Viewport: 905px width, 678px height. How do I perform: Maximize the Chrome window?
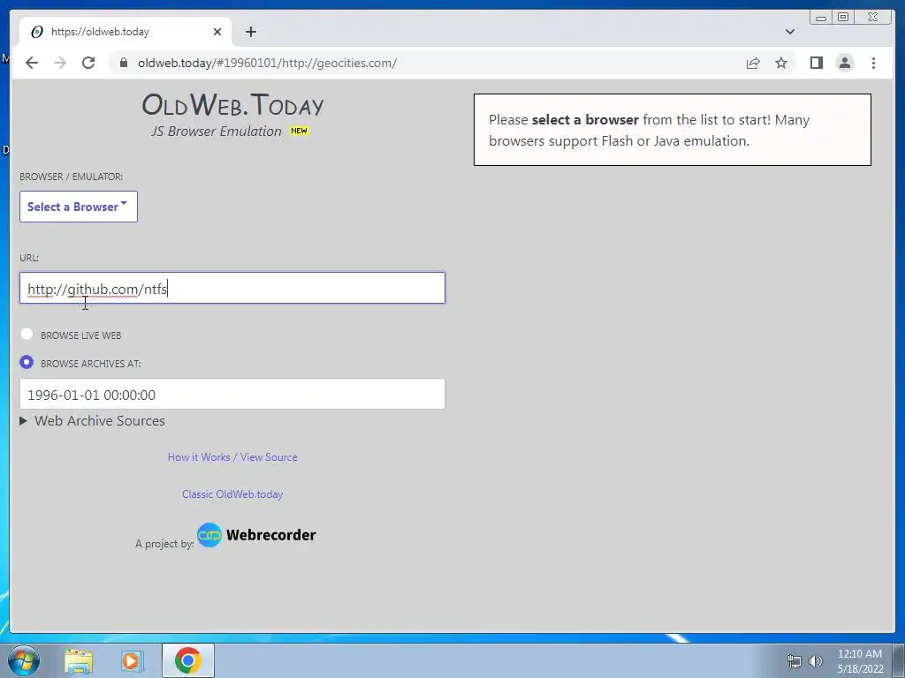point(843,18)
